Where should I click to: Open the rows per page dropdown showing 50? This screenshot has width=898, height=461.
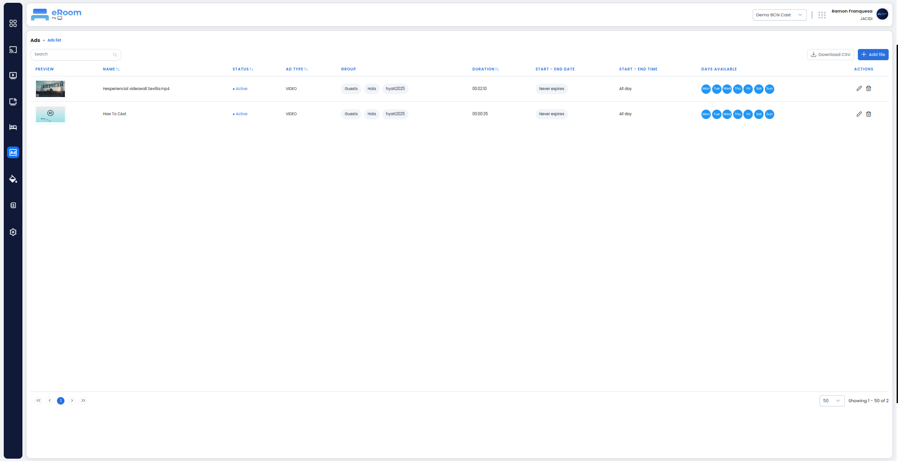click(832, 401)
